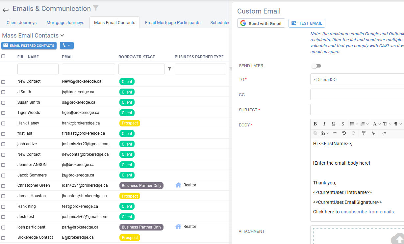Toggle bold formatting in the email body
The image size is (404, 244).
[x=315, y=124]
